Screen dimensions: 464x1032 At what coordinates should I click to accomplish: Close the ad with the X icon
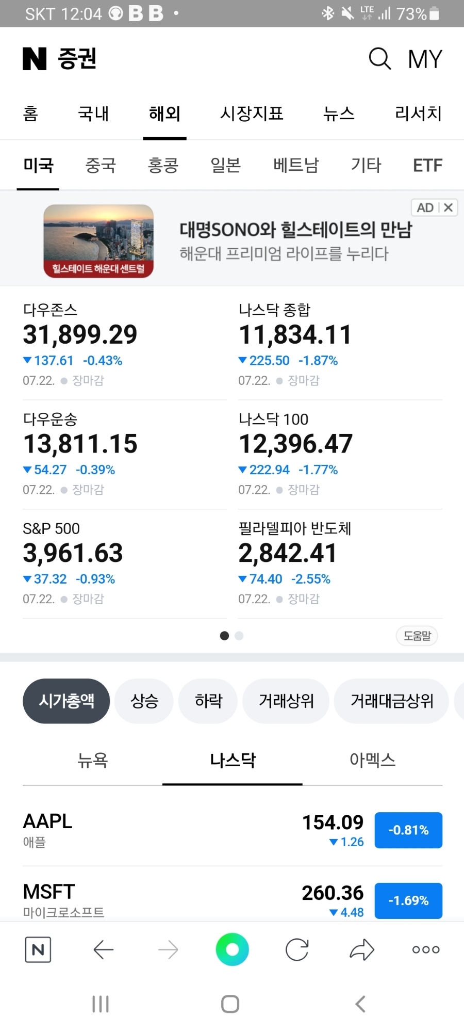point(448,207)
